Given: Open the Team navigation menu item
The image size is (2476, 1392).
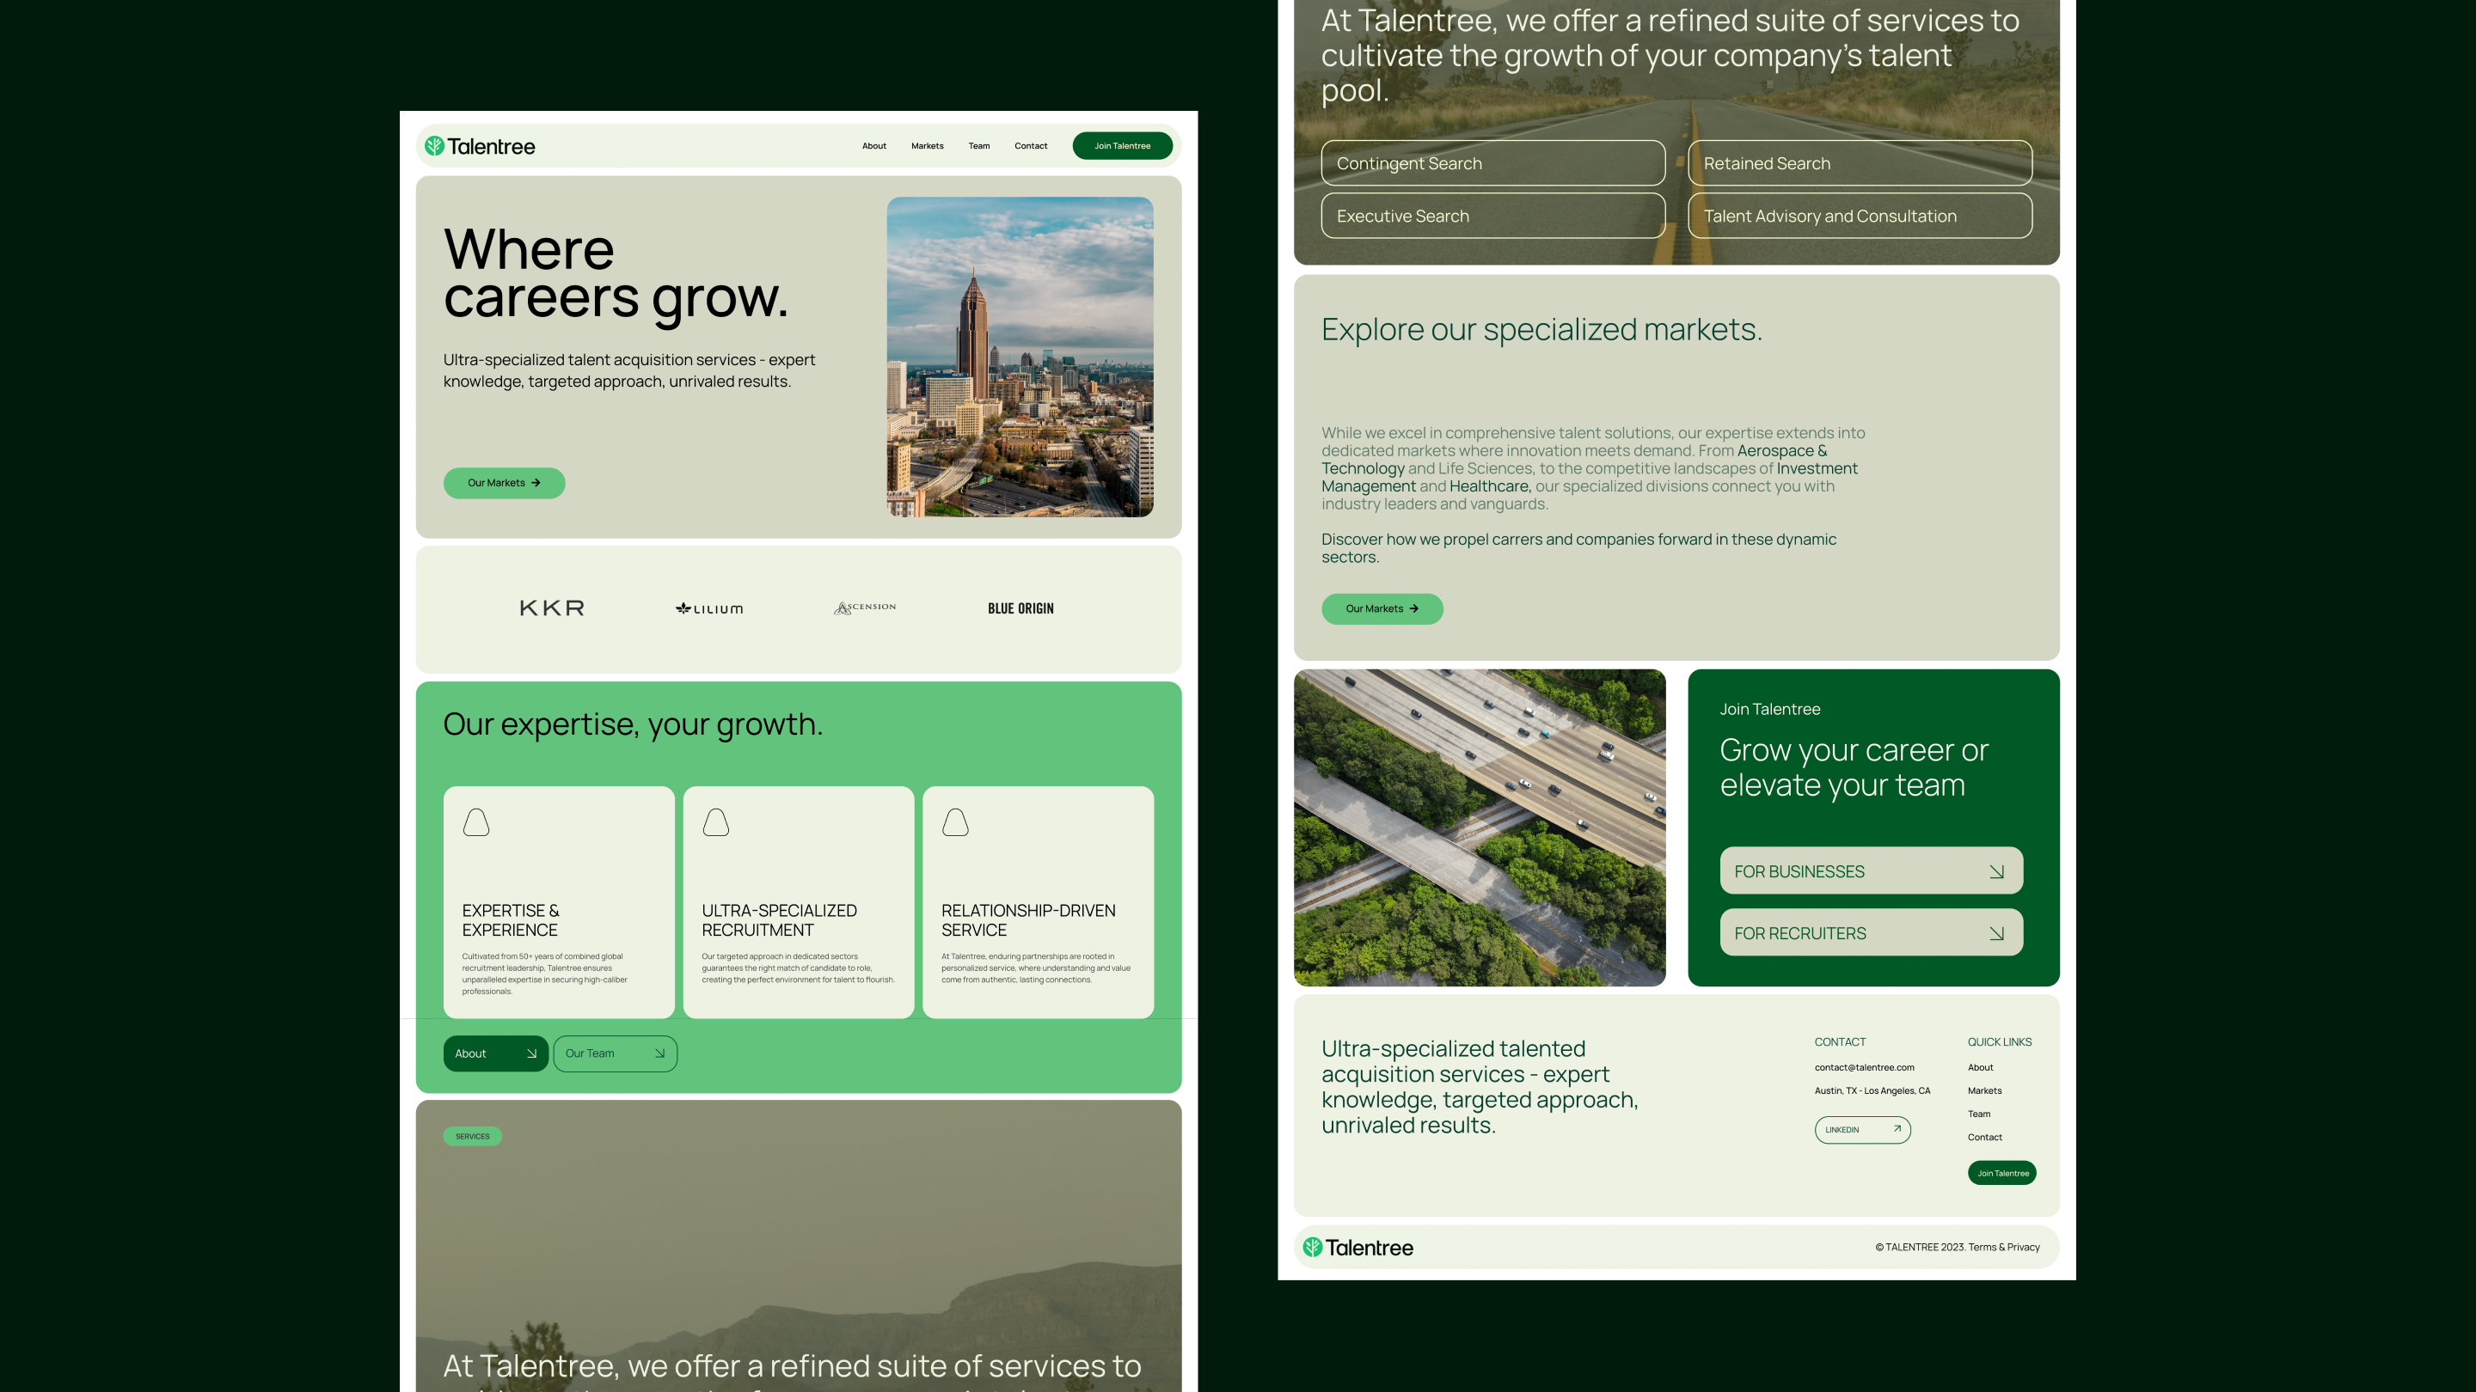Looking at the screenshot, I should [978, 146].
